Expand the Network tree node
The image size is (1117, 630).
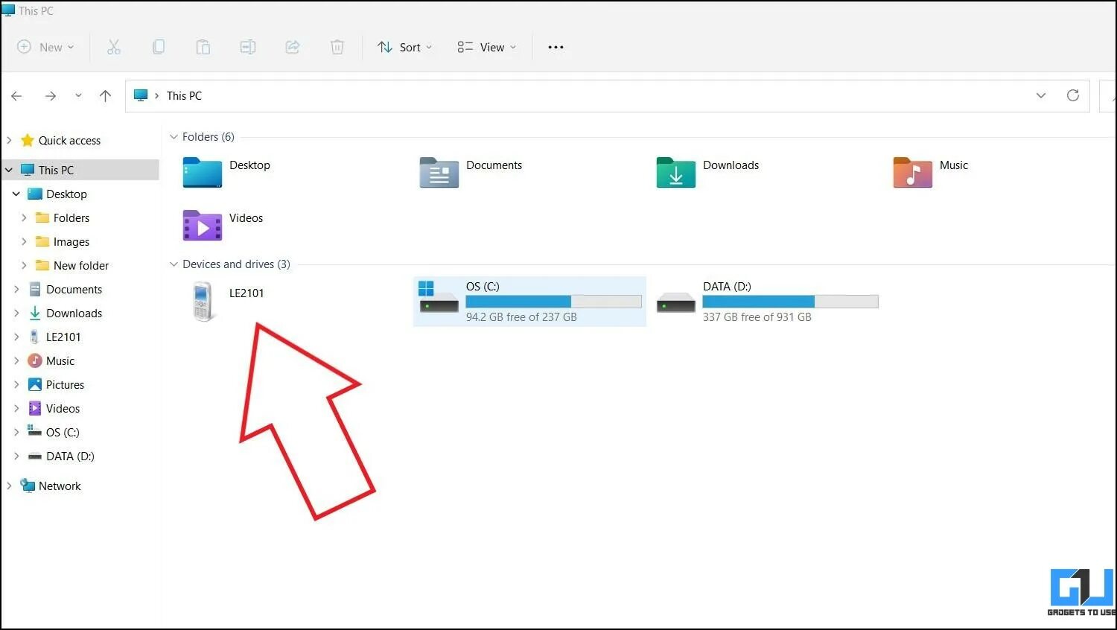point(9,486)
